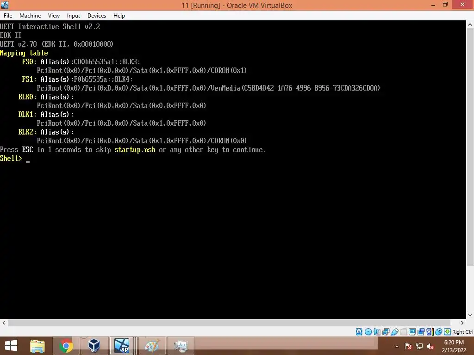This screenshot has width=474, height=355.
Task: Click the CPU virtualization status icon
Action: (430, 332)
